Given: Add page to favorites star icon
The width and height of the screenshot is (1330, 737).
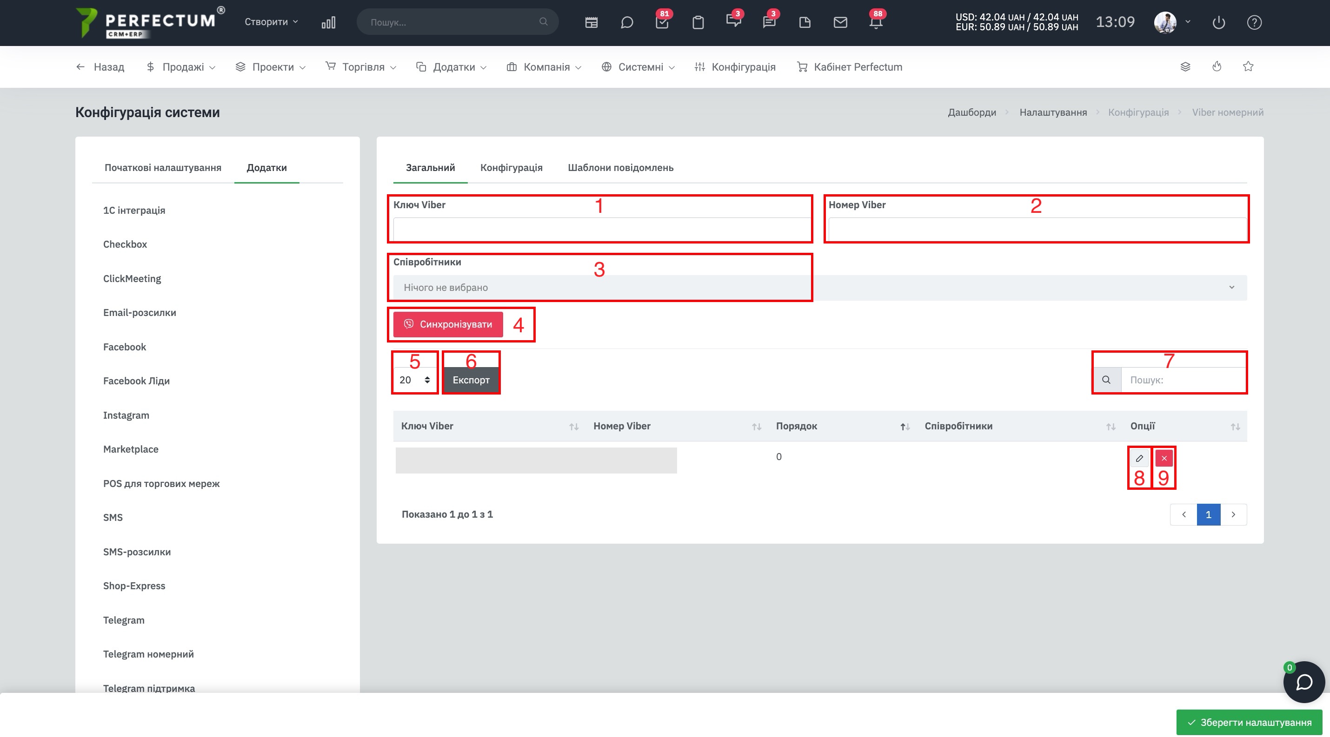Looking at the screenshot, I should point(1248,66).
